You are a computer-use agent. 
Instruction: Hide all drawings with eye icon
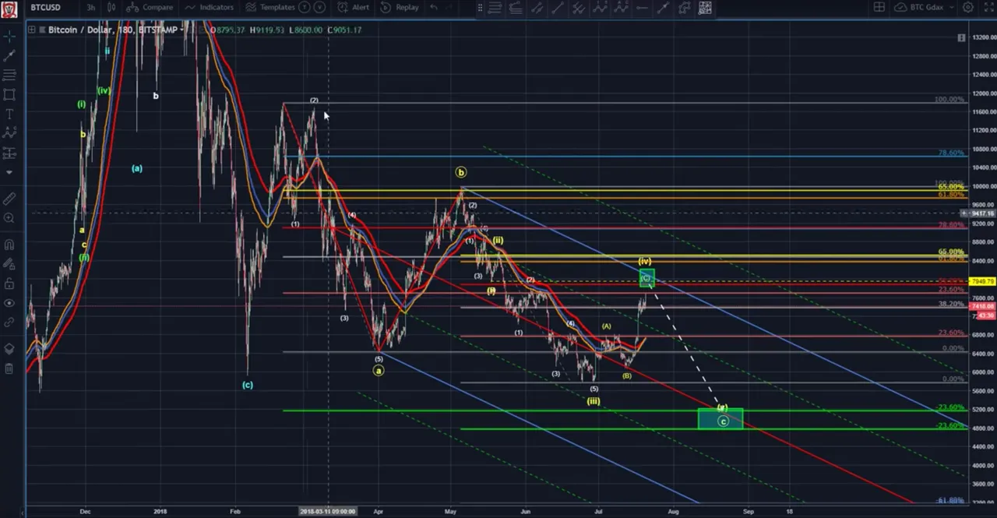[x=9, y=303]
